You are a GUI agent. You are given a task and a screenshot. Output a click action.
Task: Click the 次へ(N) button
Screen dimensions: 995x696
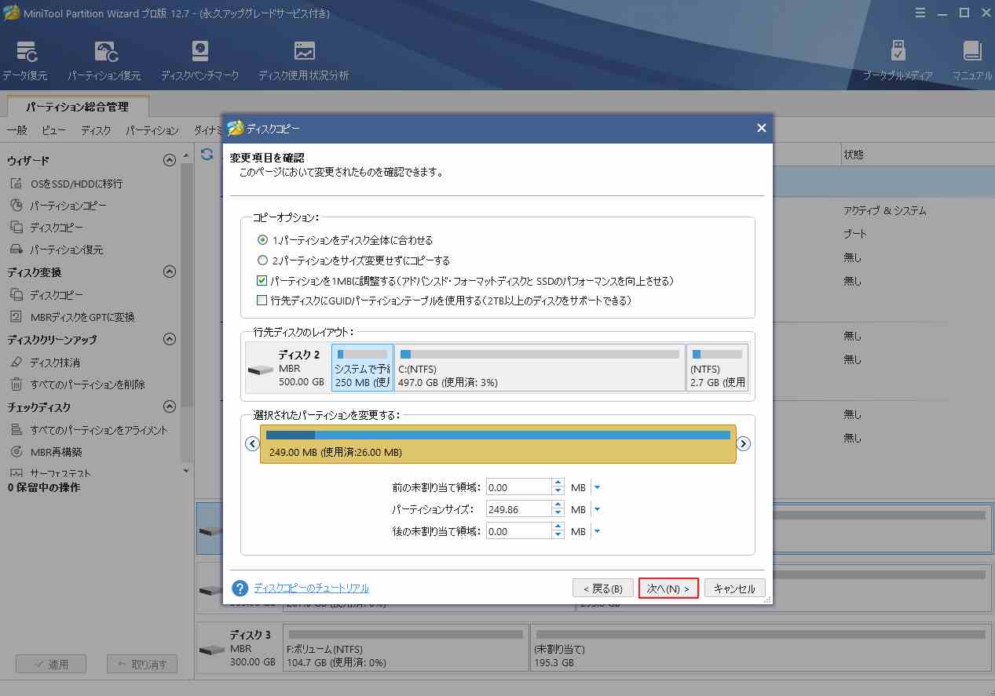(668, 587)
